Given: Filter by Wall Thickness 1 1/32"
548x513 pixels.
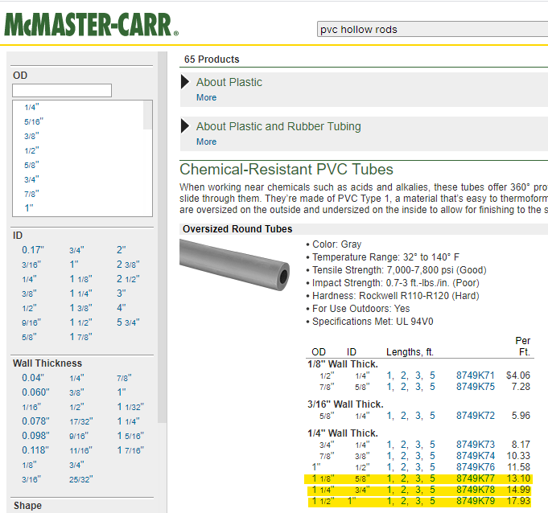Looking at the screenshot, I should (130, 407).
